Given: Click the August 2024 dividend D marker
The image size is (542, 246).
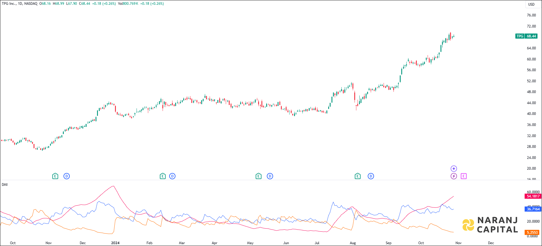Looking at the screenshot, I should point(371,176).
